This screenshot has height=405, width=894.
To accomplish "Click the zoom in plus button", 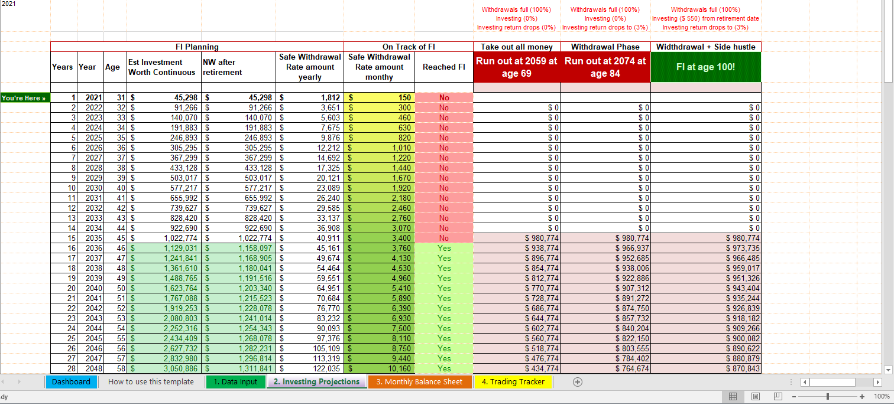I will [x=863, y=397].
